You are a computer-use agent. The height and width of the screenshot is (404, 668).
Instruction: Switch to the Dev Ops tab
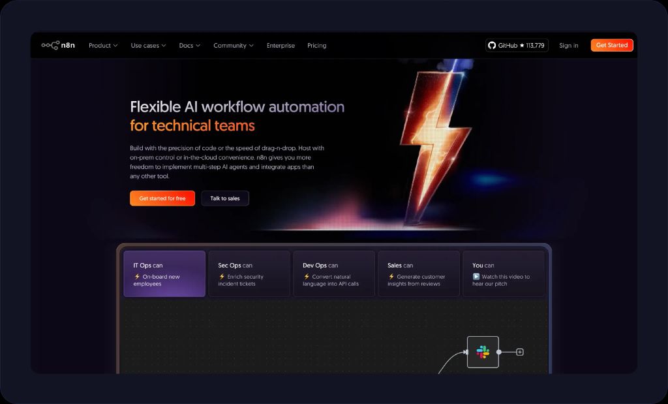click(x=334, y=273)
